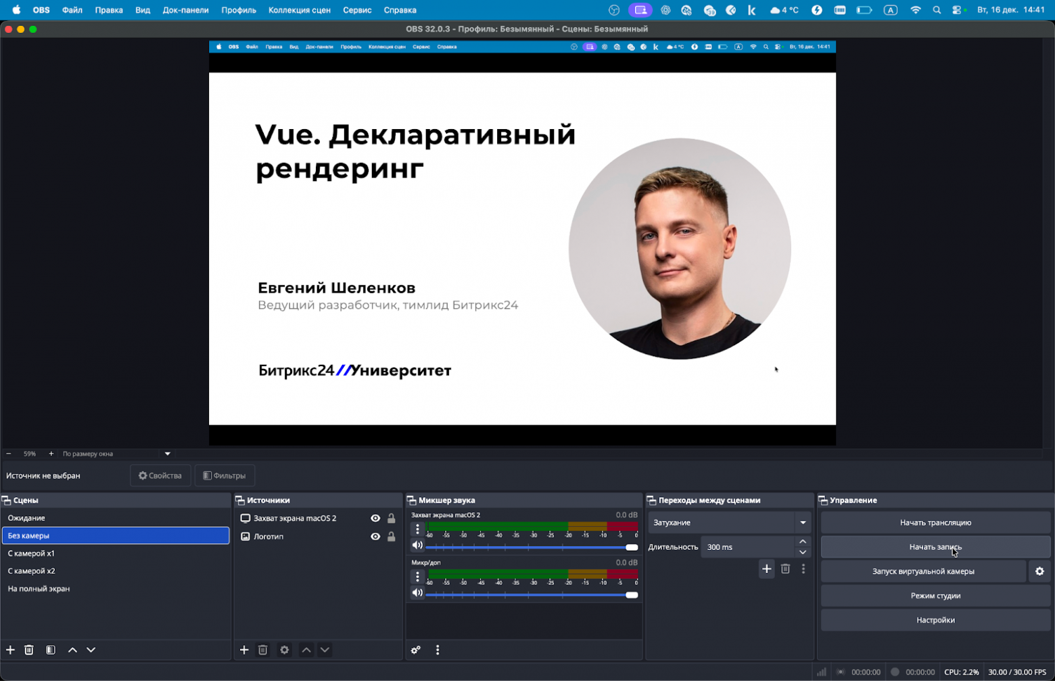
Task: Add a new source with plus icon
Action: click(243, 649)
